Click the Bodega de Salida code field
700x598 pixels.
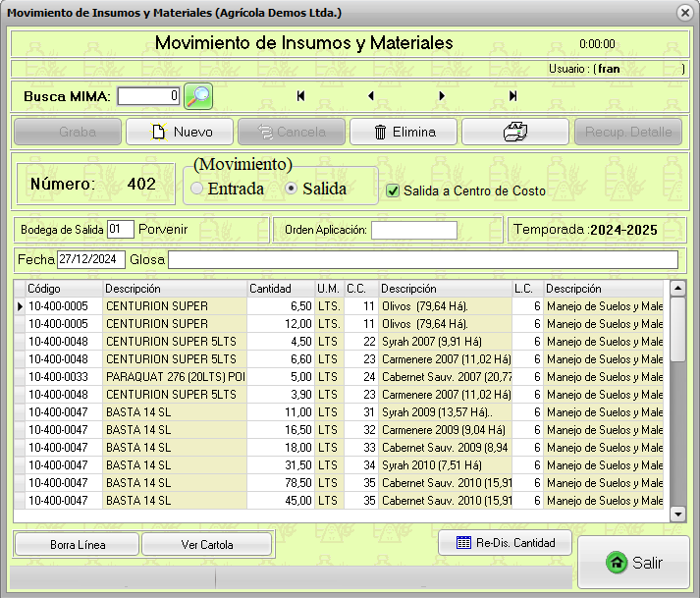(121, 230)
